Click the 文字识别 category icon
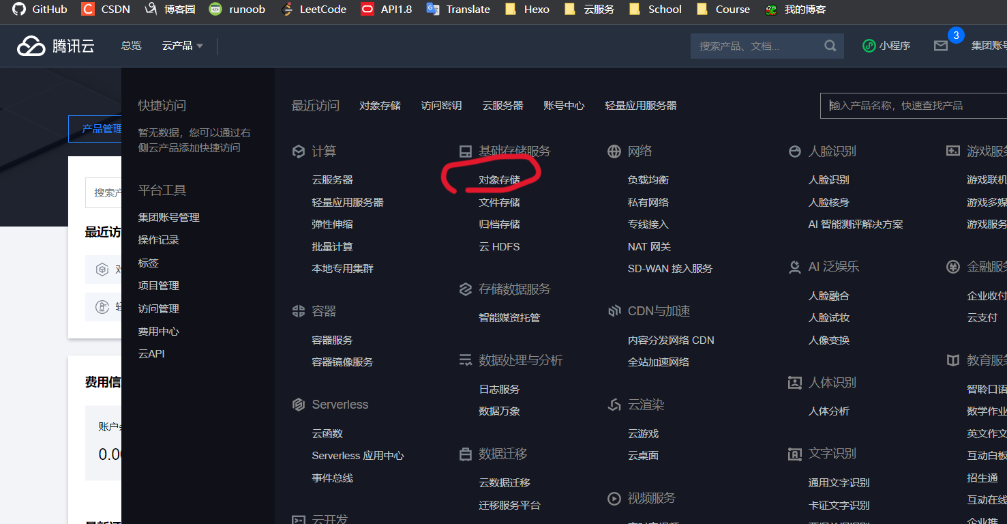Viewport: 1007px width, 524px height. pos(794,454)
